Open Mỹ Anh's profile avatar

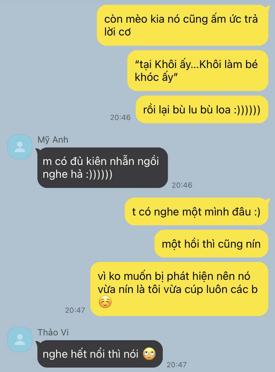tap(20, 147)
